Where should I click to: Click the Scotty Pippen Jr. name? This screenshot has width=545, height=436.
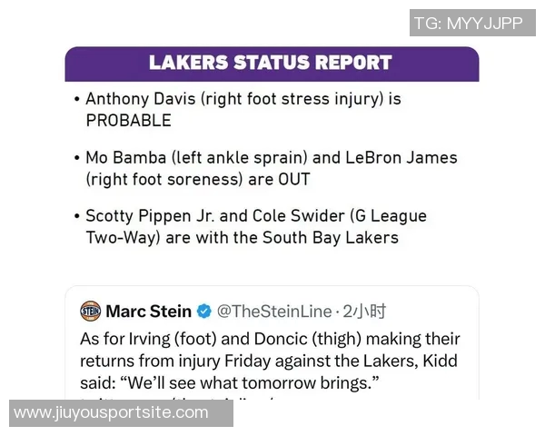153,216
